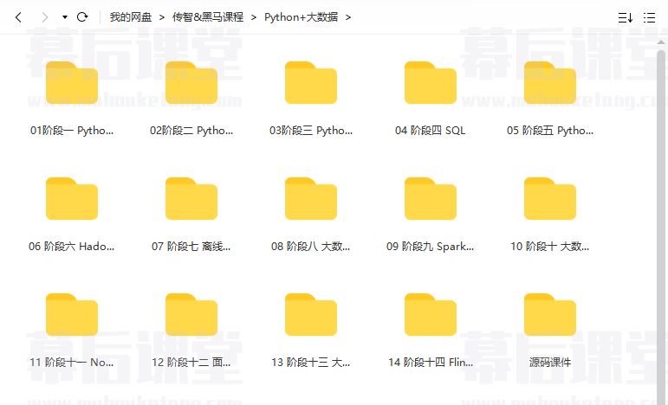Screen dimensions: 668x405
Task: Expand chevron after Python+大数据 breadcrumb
Action: coord(348,17)
